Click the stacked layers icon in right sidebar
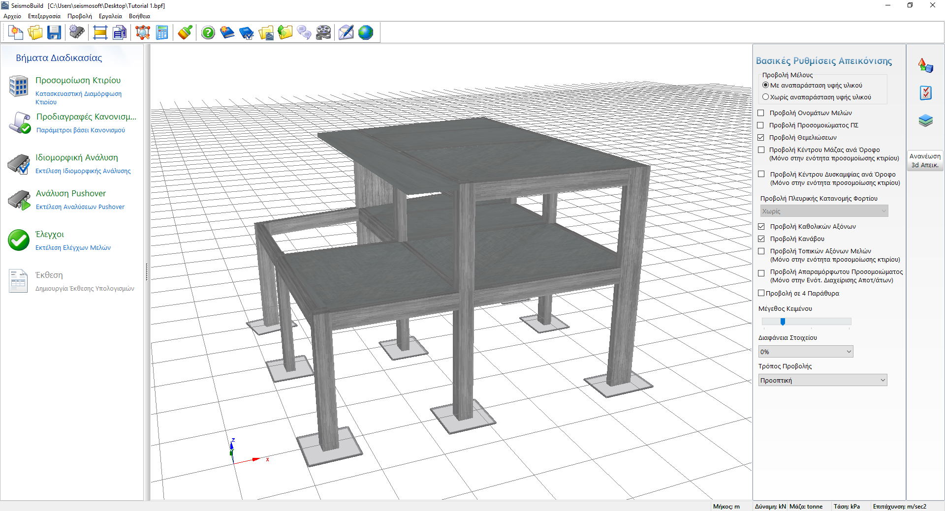Screen dimensions: 945x511 [925, 120]
